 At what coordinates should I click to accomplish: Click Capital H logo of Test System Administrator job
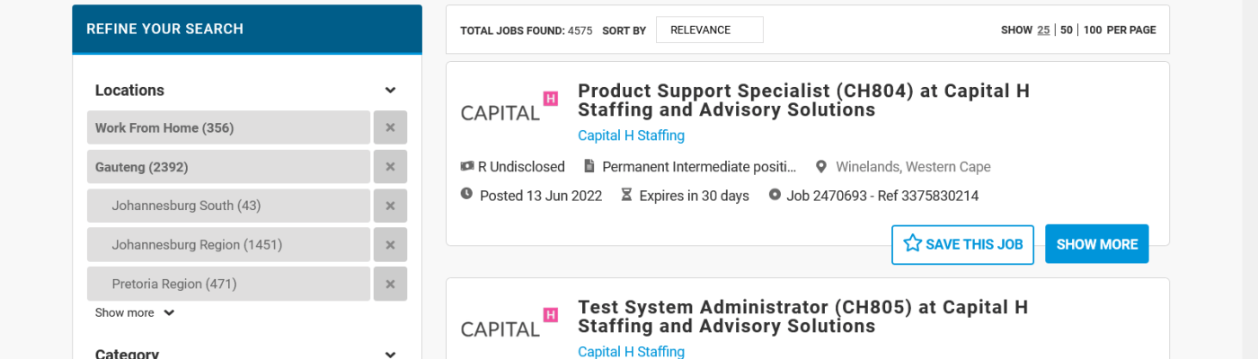509,323
